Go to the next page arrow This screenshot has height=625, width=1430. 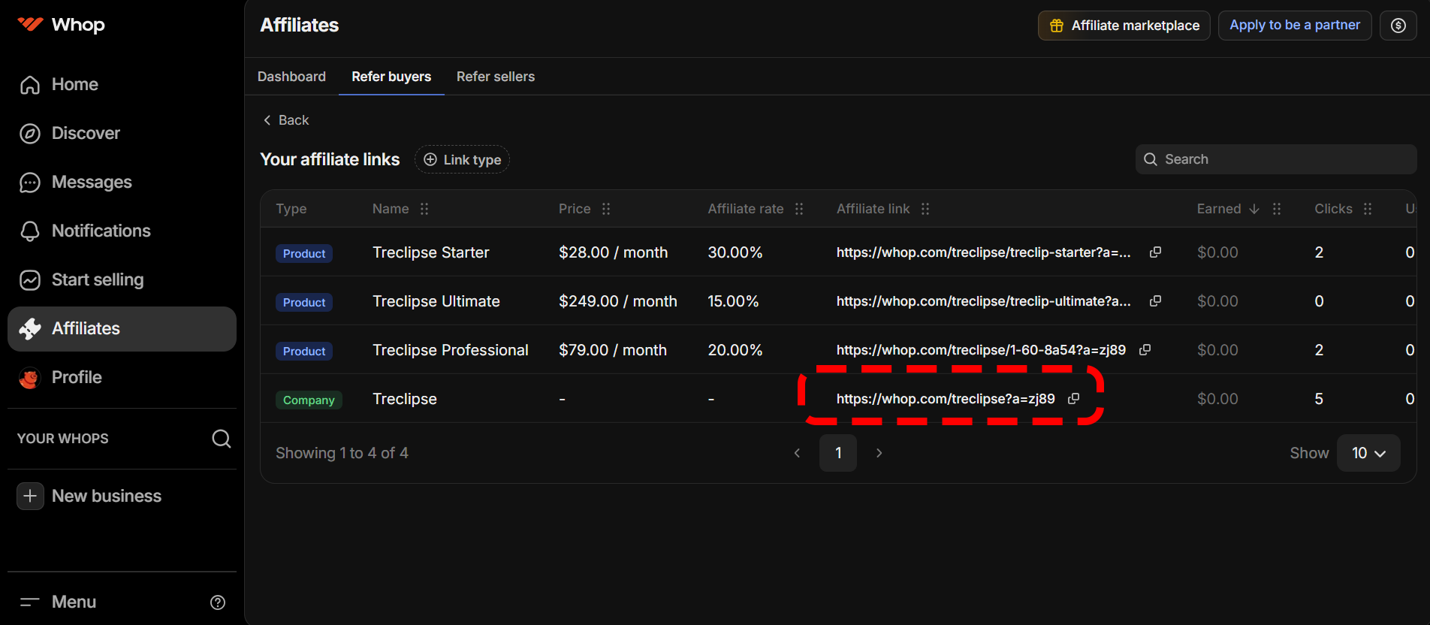[879, 453]
